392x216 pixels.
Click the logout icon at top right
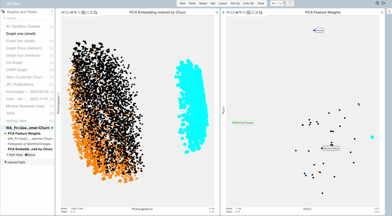click(x=384, y=3)
